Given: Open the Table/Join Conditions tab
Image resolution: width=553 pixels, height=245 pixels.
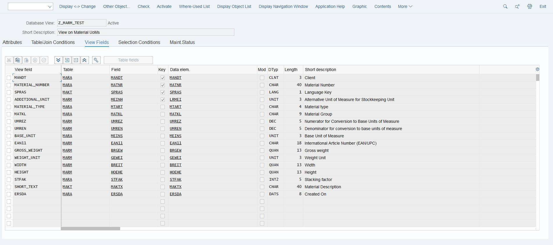Looking at the screenshot, I should [x=53, y=42].
